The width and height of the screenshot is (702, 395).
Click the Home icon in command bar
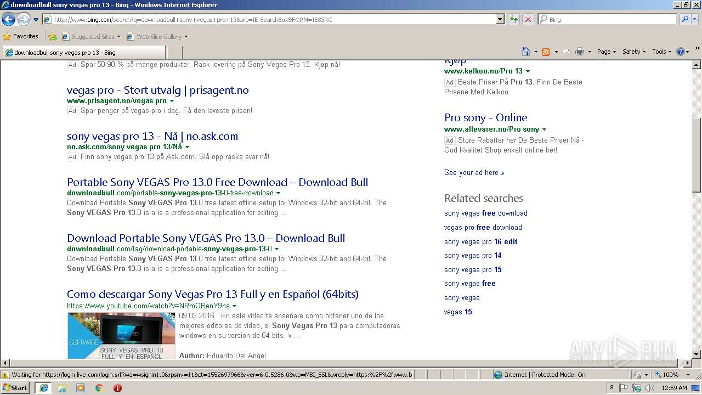525,52
